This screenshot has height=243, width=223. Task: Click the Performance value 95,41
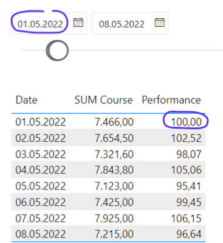[189, 186]
